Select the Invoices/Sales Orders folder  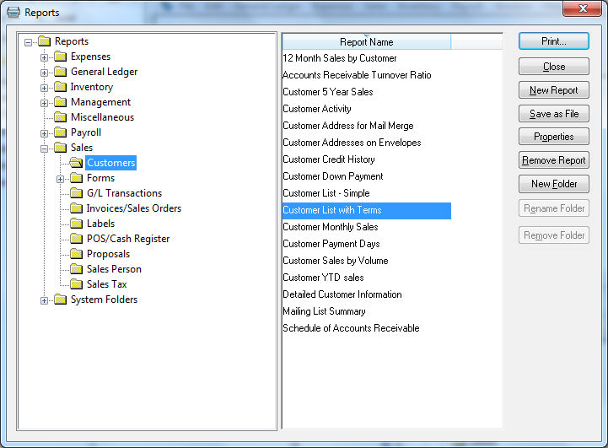pyautogui.click(x=133, y=208)
